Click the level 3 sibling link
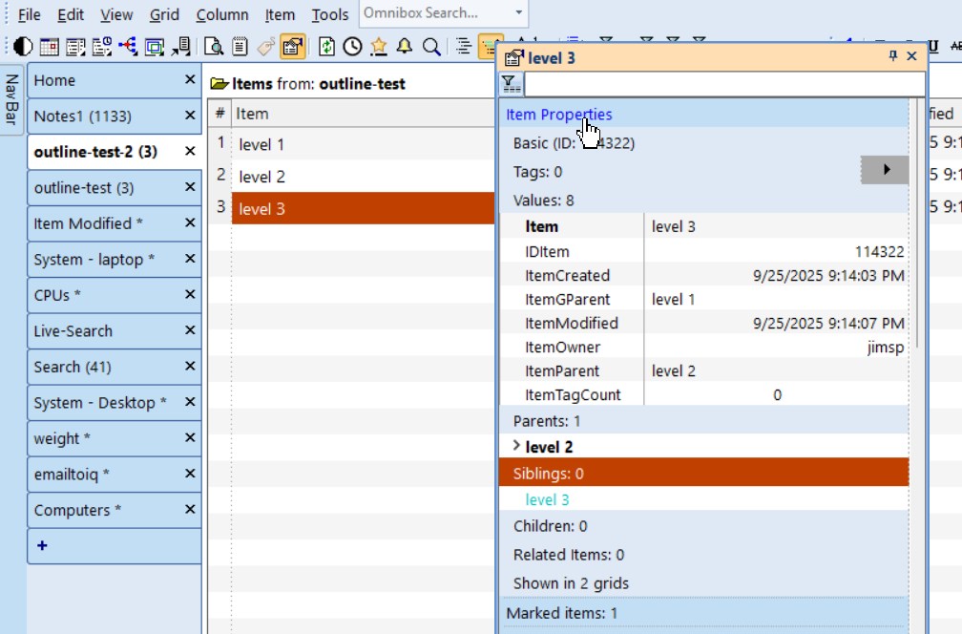The width and height of the screenshot is (962, 634). point(547,499)
